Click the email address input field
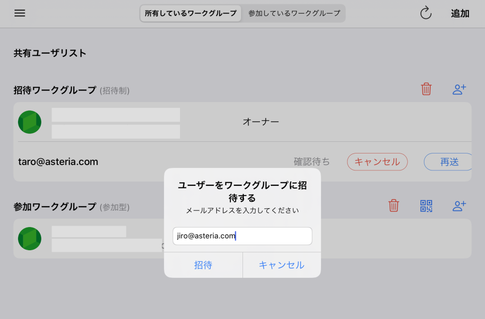Image resolution: width=485 pixels, height=319 pixels. 242,236
